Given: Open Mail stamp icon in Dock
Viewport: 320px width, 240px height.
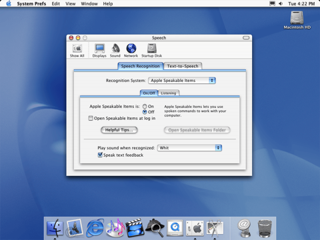Looking at the screenshot, I should (75, 228).
